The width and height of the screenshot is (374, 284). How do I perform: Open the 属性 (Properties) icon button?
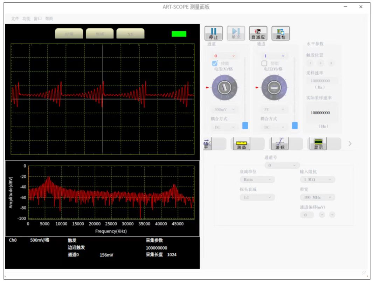[x=280, y=33]
